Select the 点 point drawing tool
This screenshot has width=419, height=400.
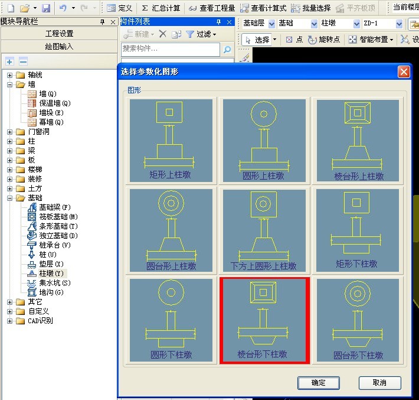[294, 40]
